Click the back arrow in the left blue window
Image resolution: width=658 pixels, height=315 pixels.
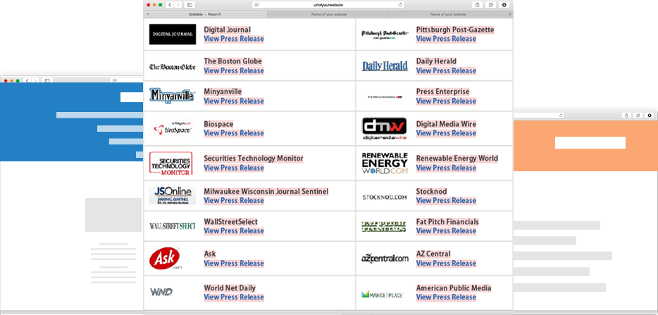pos(27,80)
